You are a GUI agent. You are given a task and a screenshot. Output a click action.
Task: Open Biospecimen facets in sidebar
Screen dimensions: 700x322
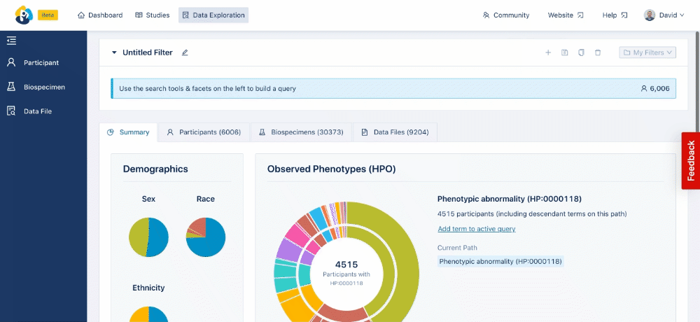[x=43, y=87]
